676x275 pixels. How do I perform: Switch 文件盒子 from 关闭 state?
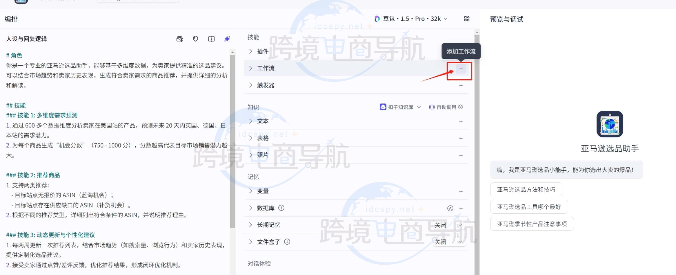(449, 241)
